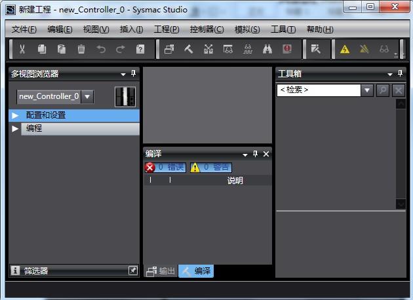The image size is (413, 300).
Task: Click the crossed-out warning triangle icon
Action: click(x=364, y=49)
